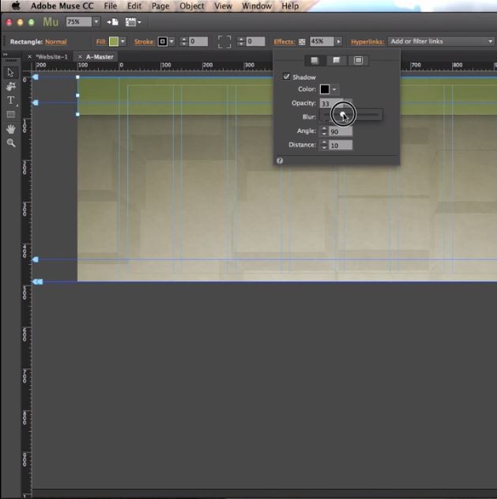Screen dimensions: 497x499
Task: Open the Object menu
Action: point(191,6)
